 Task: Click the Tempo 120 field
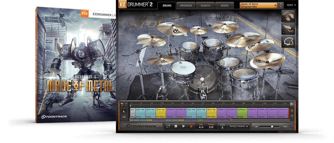point(211,126)
